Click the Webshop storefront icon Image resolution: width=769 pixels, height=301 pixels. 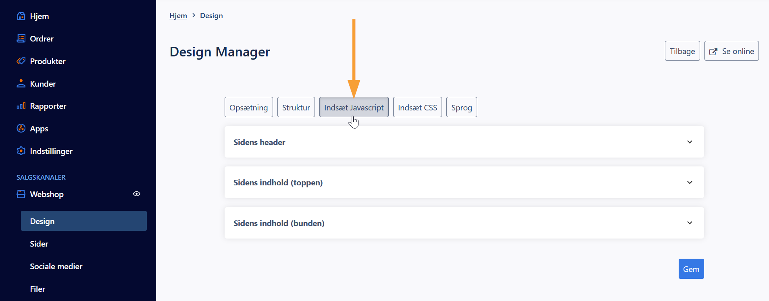[21, 194]
